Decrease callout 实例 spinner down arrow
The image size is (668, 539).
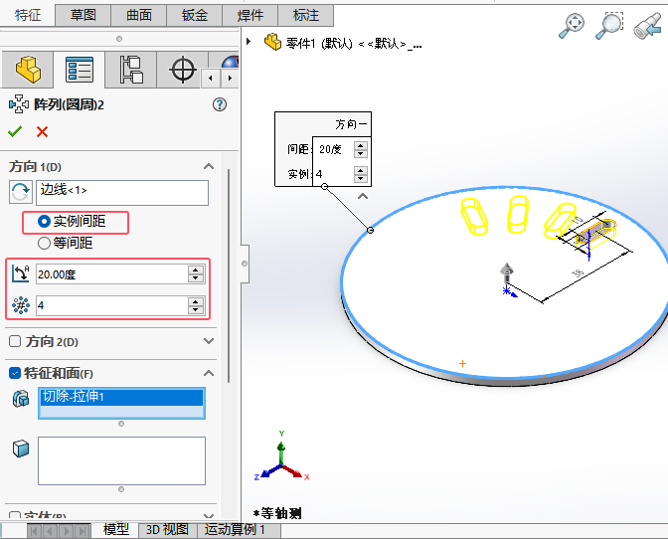click(x=361, y=179)
